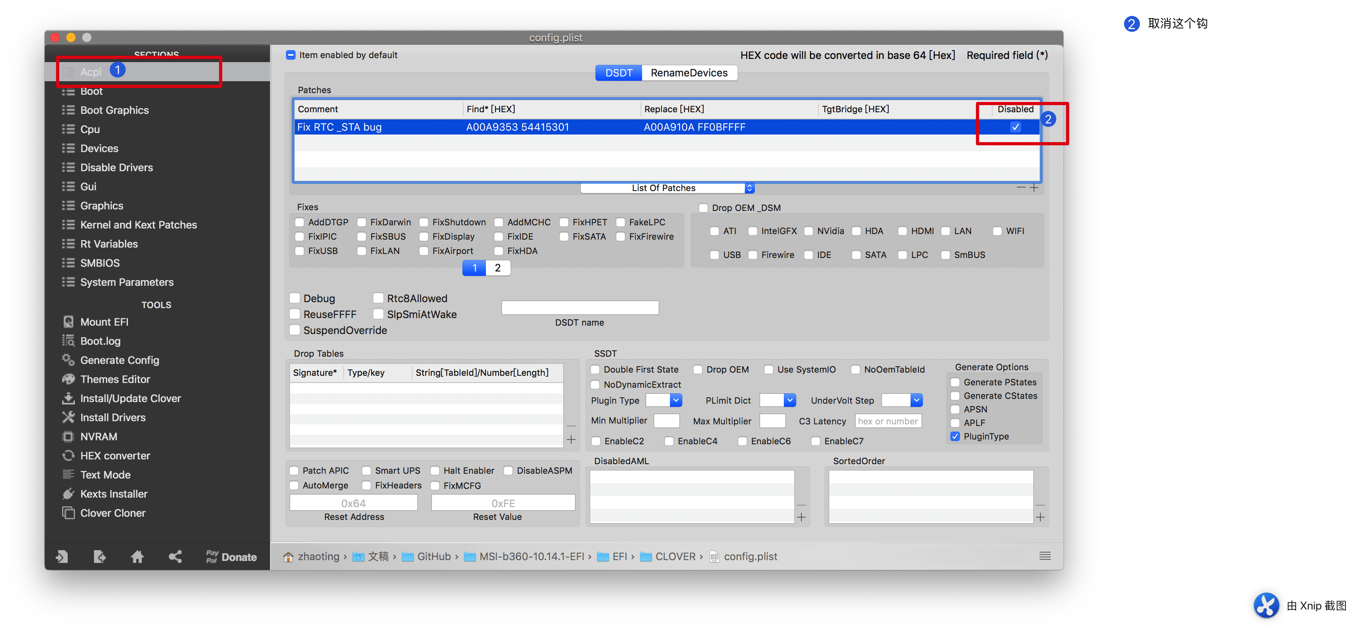Click the home icon in bottom toolbar
The height and width of the screenshot is (629, 1363).
tap(137, 557)
